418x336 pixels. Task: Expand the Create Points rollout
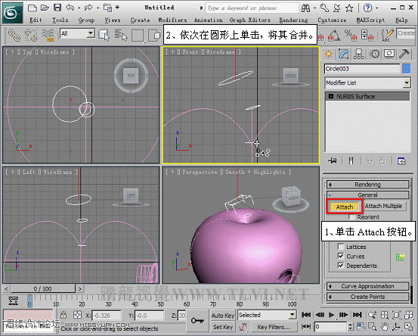coord(367,297)
